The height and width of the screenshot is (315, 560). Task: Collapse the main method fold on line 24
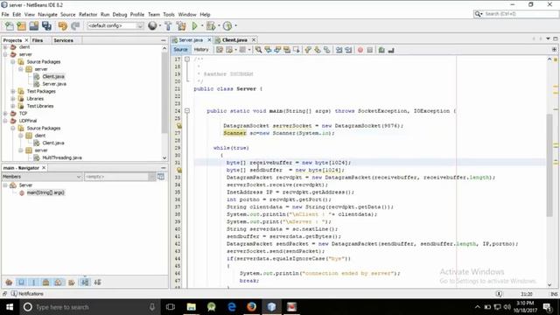(186, 111)
